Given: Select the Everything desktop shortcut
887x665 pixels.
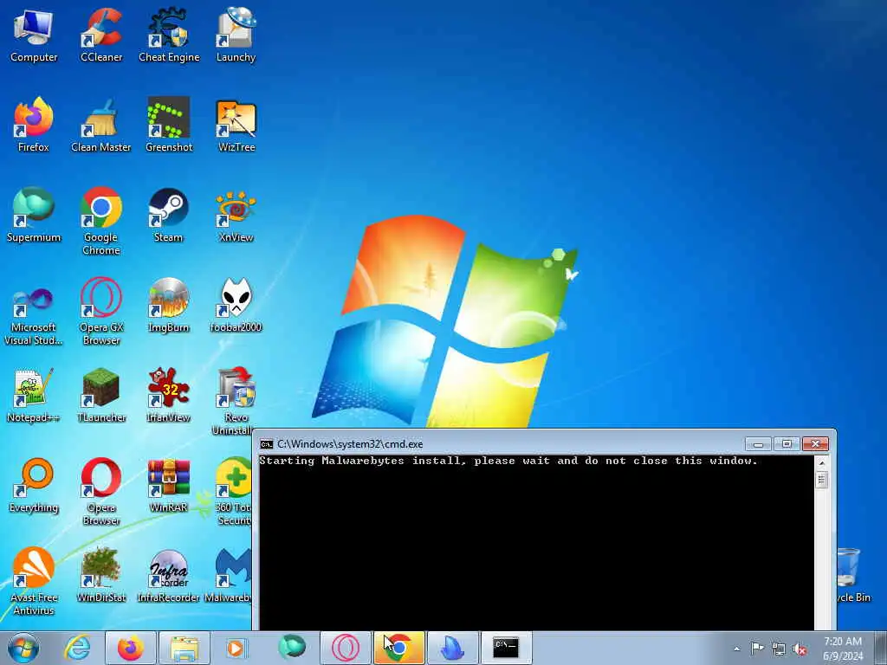Looking at the screenshot, I should tap(34, 485).
